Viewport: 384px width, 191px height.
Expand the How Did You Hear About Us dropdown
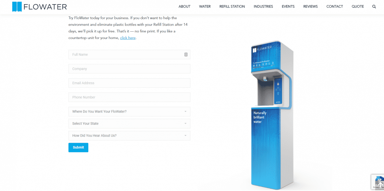pyautogui.click(x=129, y=136)
